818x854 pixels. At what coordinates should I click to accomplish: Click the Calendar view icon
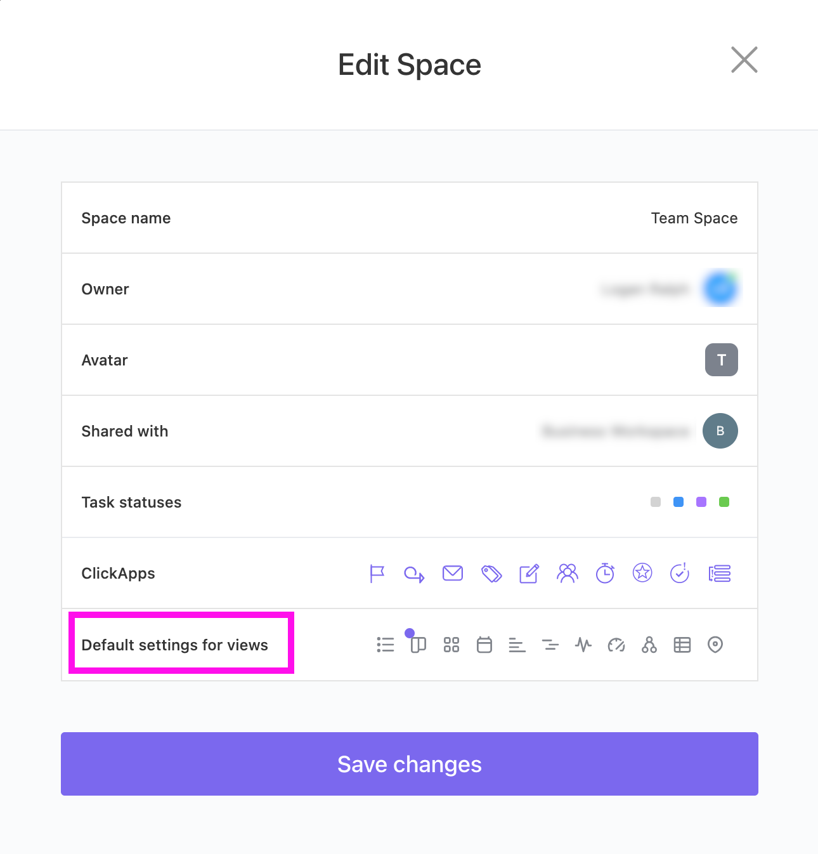point(484,645)
